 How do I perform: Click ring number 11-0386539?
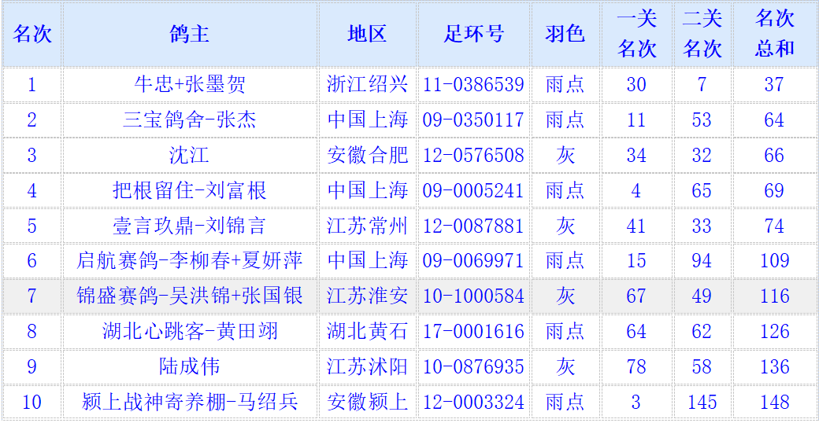pos(473,85)
